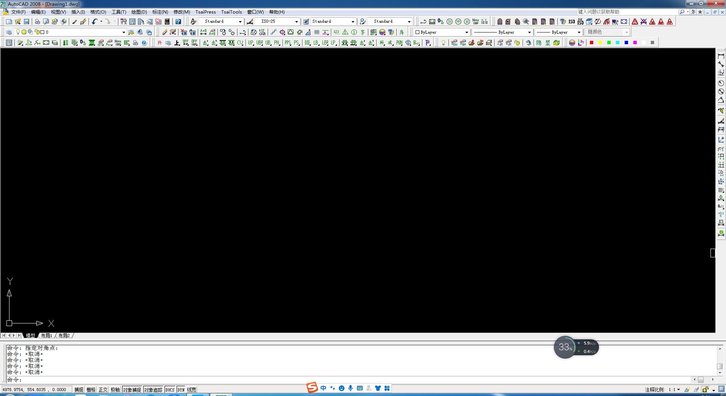Image resolution: width=726 pixels, height=396 pixels.
Task: Toggle 栅格 grid display in status bar
Action: [x=91, y=390]
